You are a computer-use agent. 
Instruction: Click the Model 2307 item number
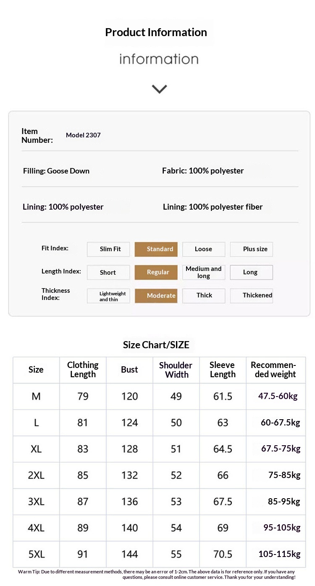(83, 135)
